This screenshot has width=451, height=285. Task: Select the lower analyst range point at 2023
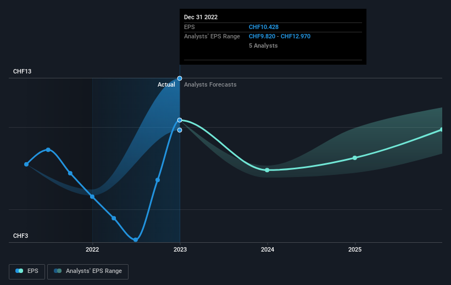pyautogui.click(x=180, y=130)
